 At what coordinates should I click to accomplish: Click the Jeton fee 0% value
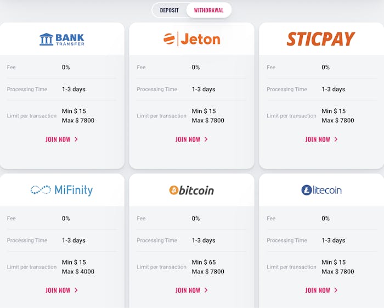tap(196, 68)
